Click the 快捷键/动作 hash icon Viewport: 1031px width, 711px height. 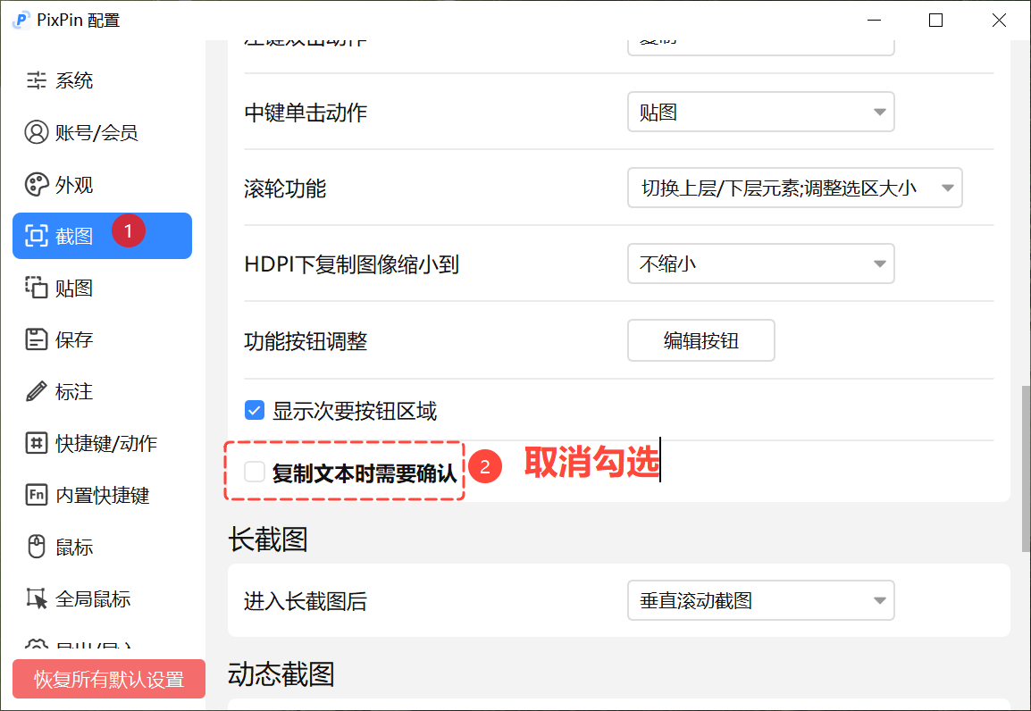tap(36, 443)
